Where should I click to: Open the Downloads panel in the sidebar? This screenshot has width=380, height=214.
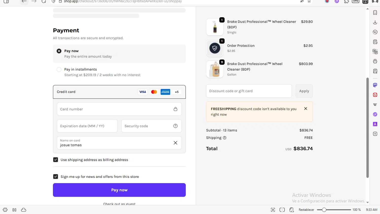pos(375,23)
